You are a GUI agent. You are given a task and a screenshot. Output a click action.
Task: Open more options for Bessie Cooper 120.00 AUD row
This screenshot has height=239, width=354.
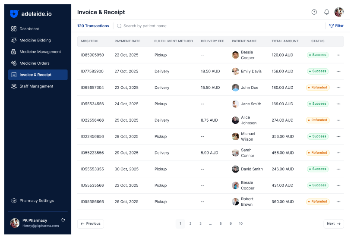click(x=338, y=55)
